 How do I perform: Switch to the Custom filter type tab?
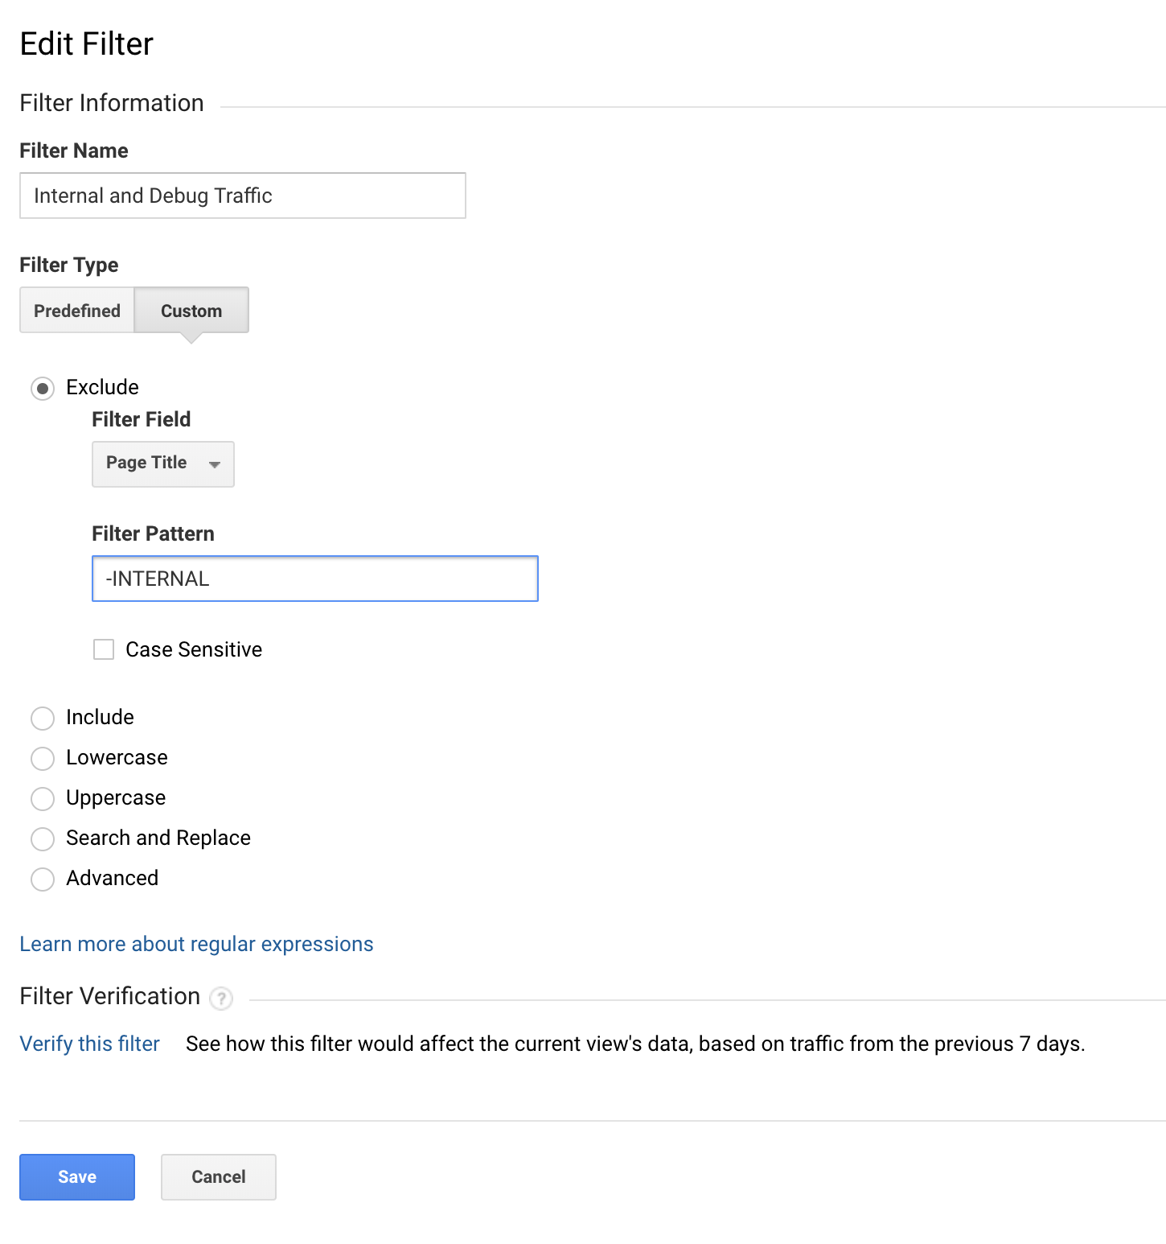[x=191, y=311]
